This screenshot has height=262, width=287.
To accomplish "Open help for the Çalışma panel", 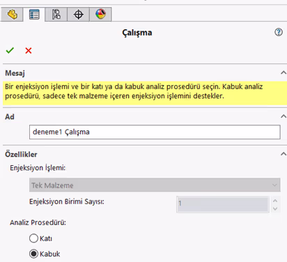I will click(279, 32).
